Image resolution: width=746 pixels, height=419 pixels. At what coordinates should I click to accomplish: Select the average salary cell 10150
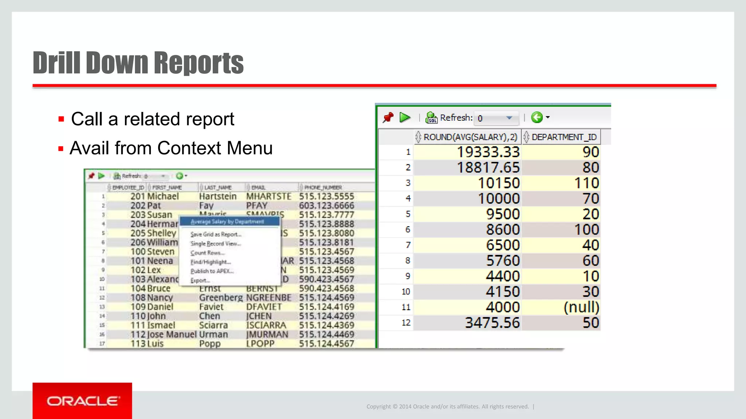click(467, 183)
